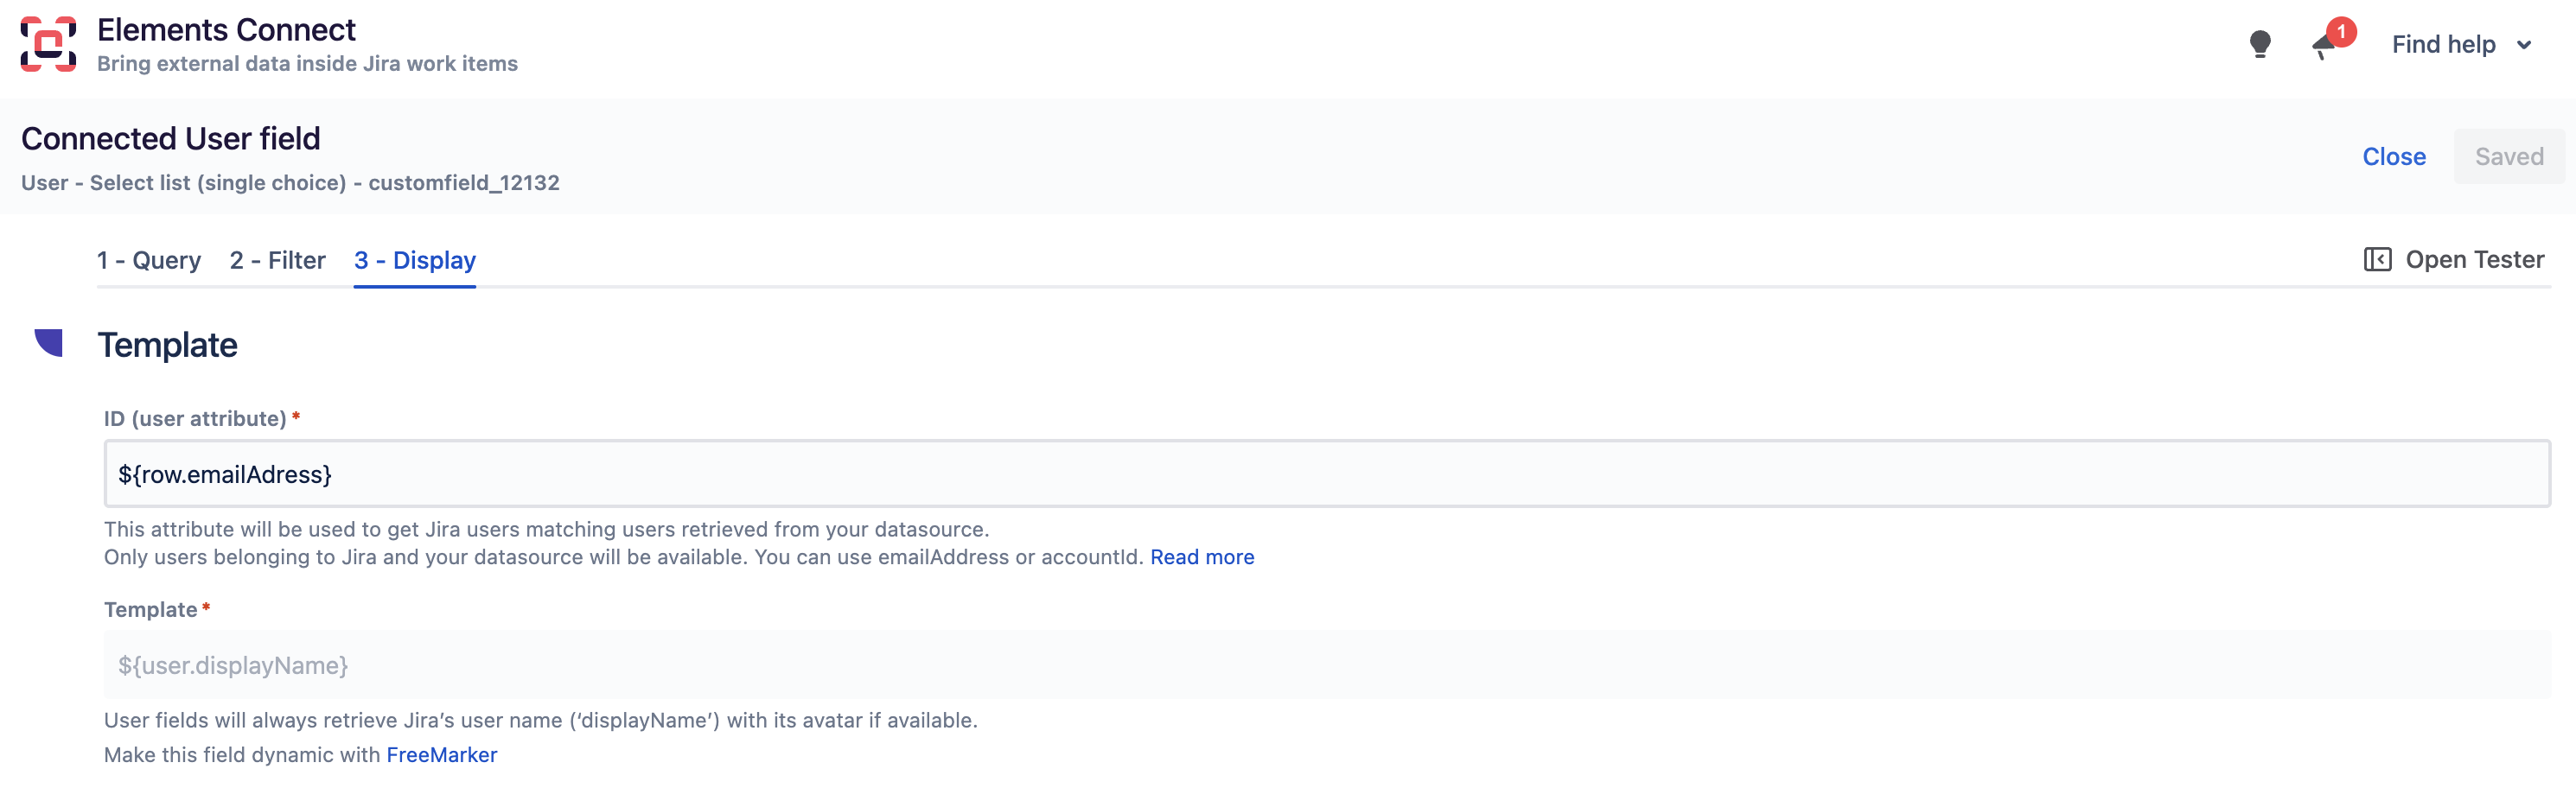Click the disabled Template input field
The width and height of the screenshot is (2576, 788).
coord(1327,665)
